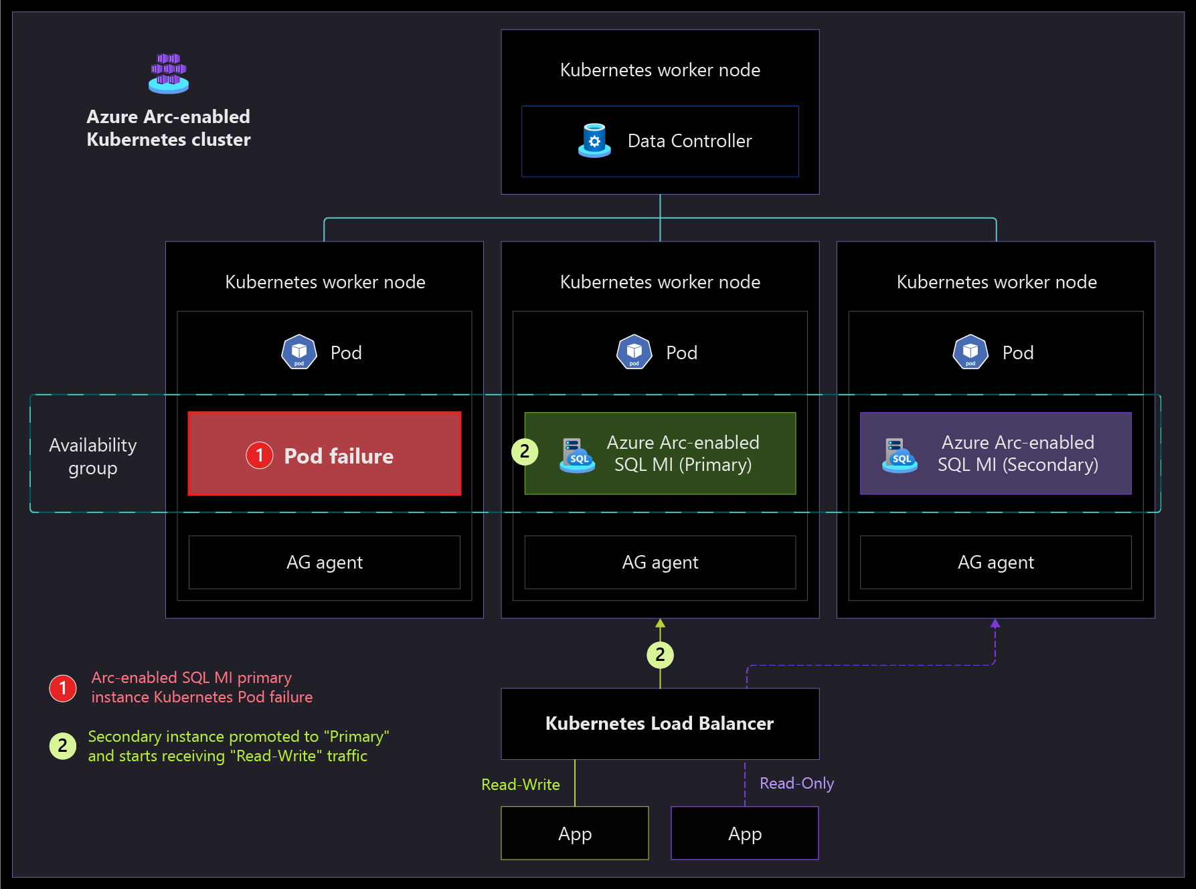Click the right AG agent box
This screenshot has width=1196, height=889.
996,563
